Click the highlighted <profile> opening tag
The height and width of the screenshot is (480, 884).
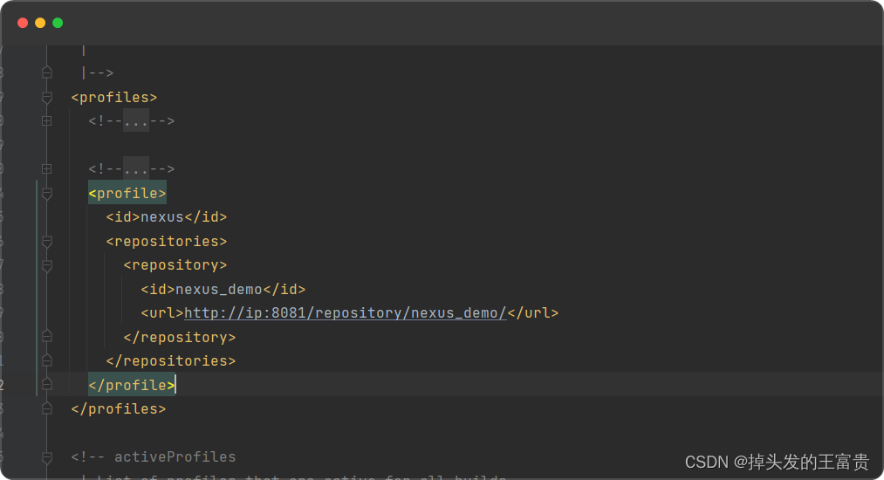[127, 194]
